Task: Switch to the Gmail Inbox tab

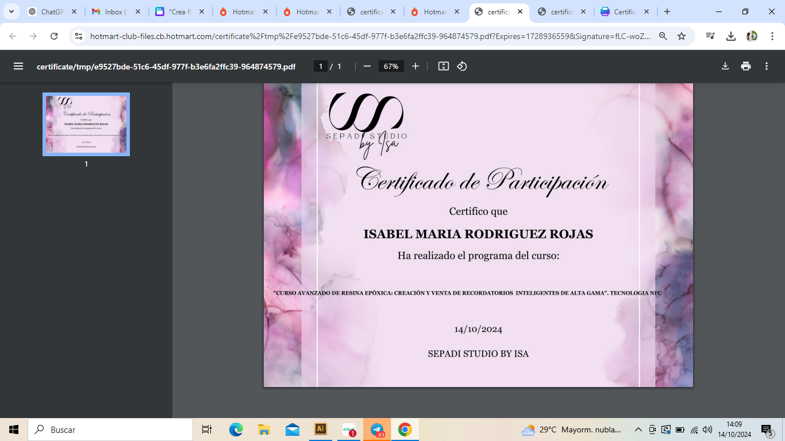Action: 114,11
